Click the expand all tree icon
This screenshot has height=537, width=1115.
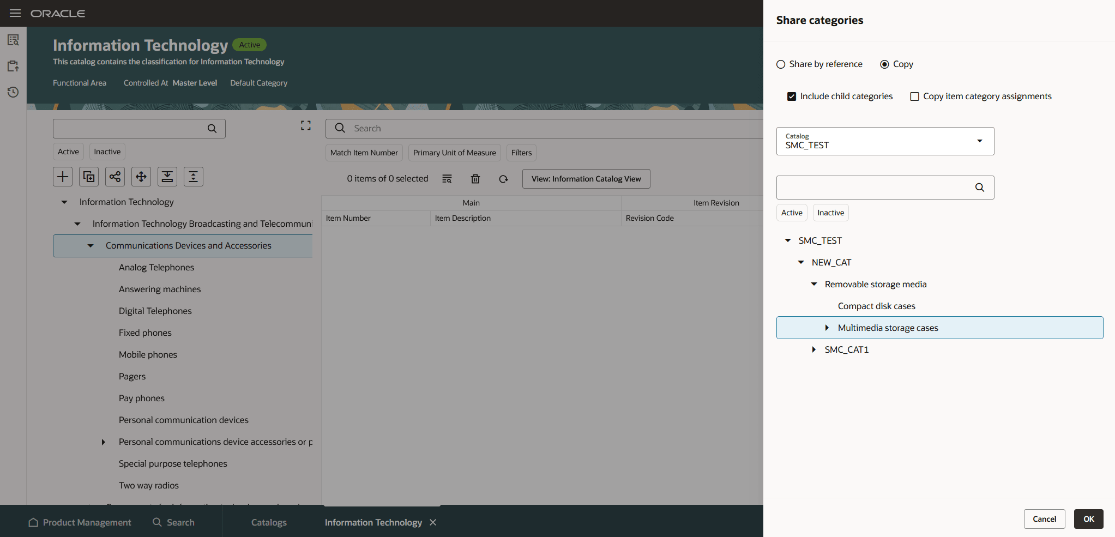[194, 177]
